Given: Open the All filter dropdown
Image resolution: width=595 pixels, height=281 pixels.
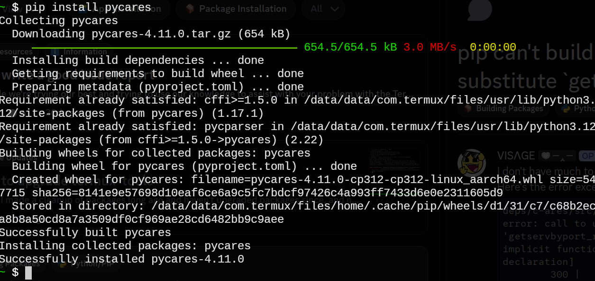Looking at the screenshot, I should click(x=323, y=9).
